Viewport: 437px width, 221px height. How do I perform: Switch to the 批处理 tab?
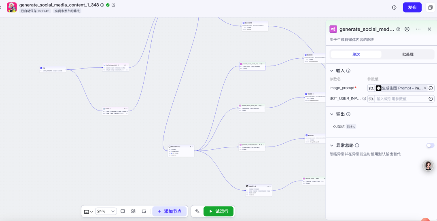tap(407, 54)
